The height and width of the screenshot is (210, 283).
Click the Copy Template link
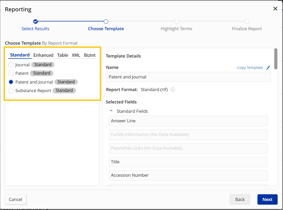pos(250,68)
